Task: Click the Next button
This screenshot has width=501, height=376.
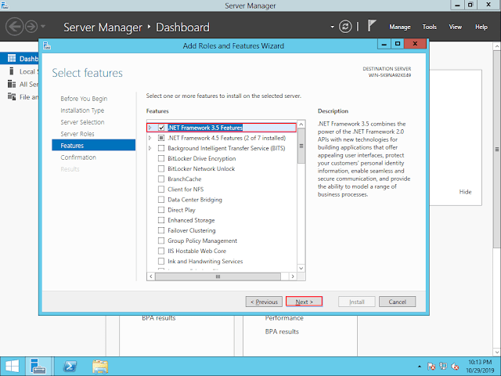Action: [x=304, y=302]
